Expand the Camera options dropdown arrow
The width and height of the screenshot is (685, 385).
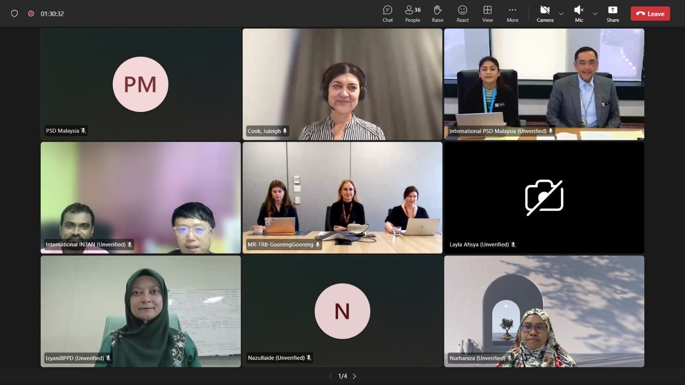(561, 14)
